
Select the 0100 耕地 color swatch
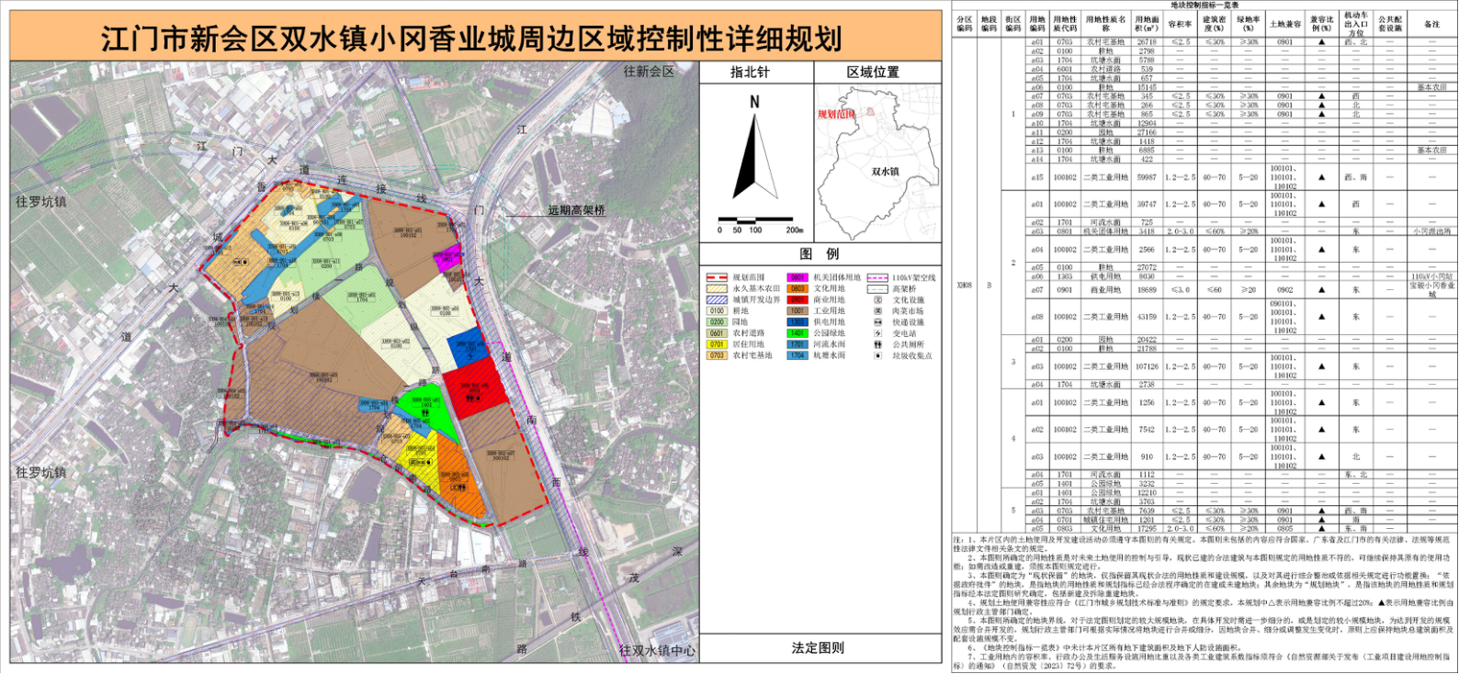pyautogui.click(x=717, y=310)
